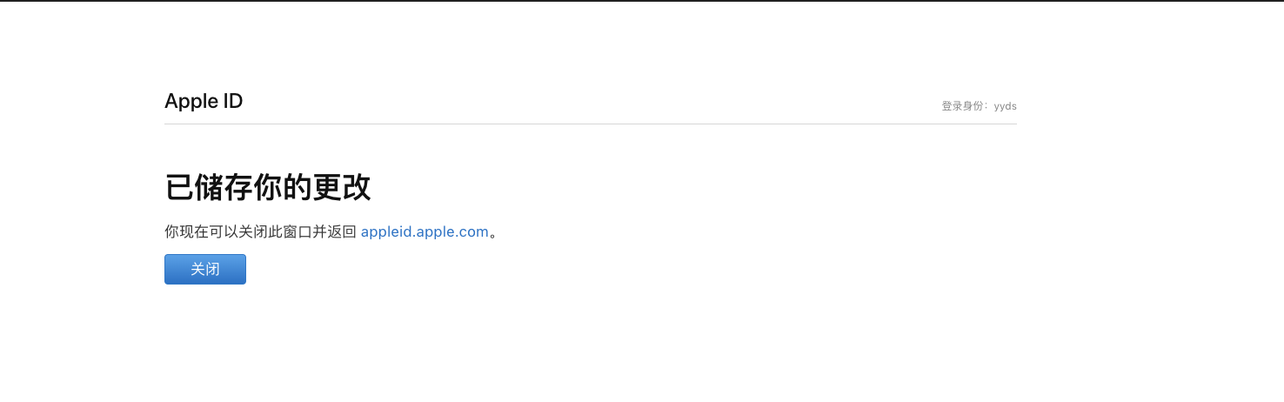Click the dark bar at window top
This screenshot has width=1284, height=402.
click(x=642, y=1)
